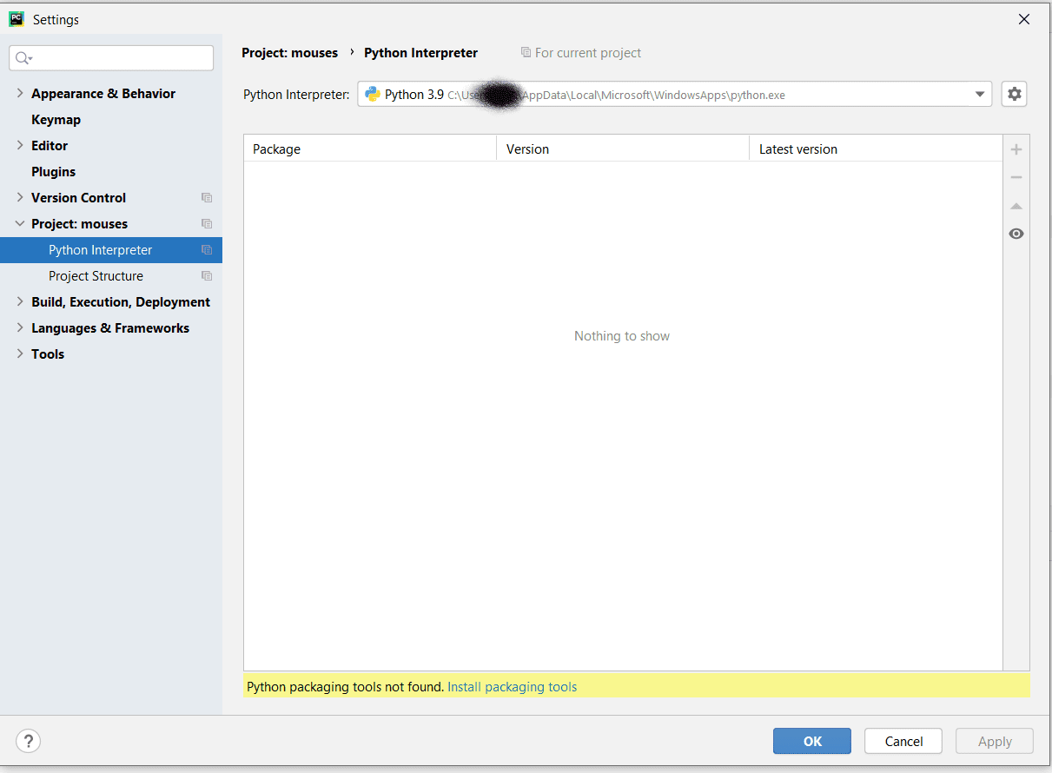Open Languages & Frameworks settings
Screen dimensions: 1052x773
click(110, 328)
